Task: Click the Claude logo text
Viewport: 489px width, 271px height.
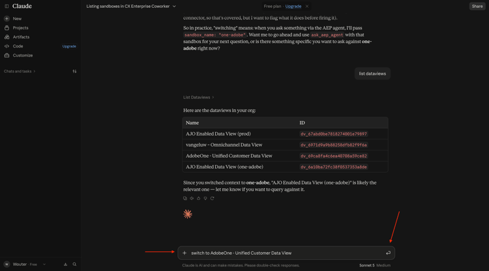Action: coord(22,7)
